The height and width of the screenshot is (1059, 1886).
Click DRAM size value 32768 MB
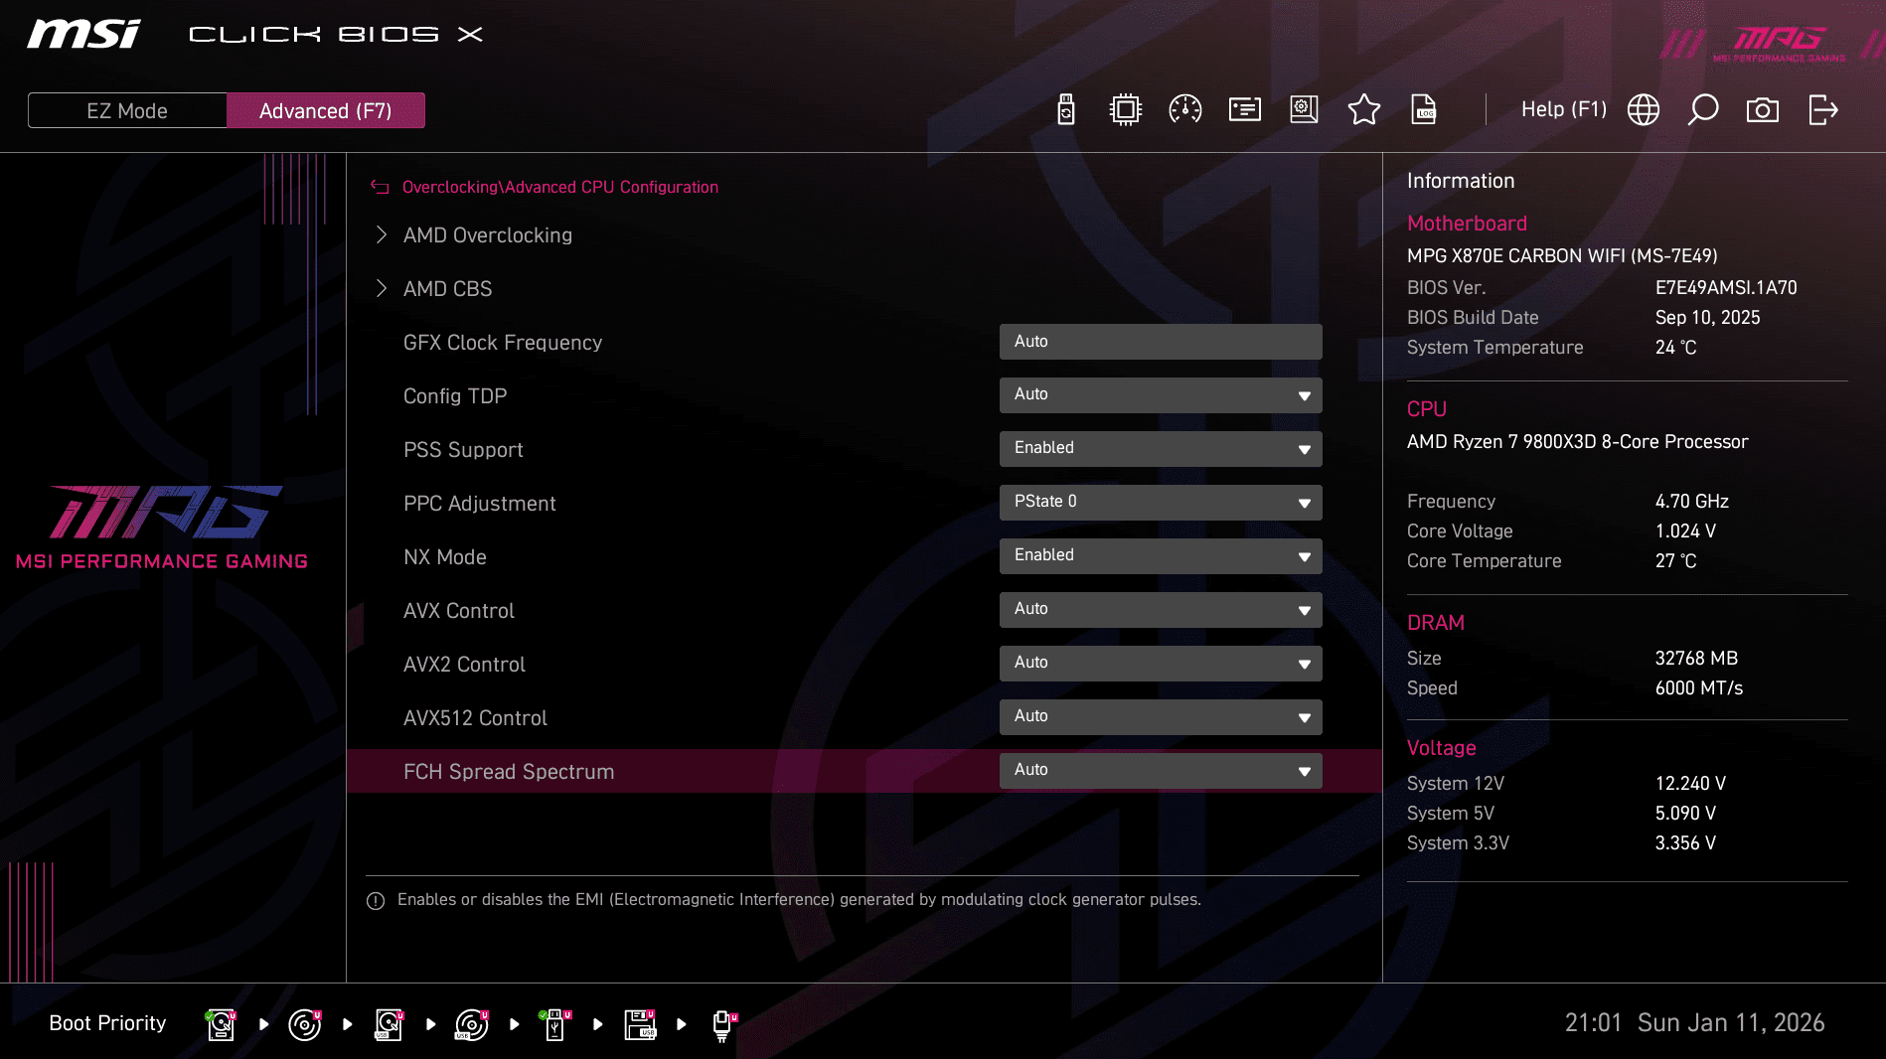click(1696, 659)
